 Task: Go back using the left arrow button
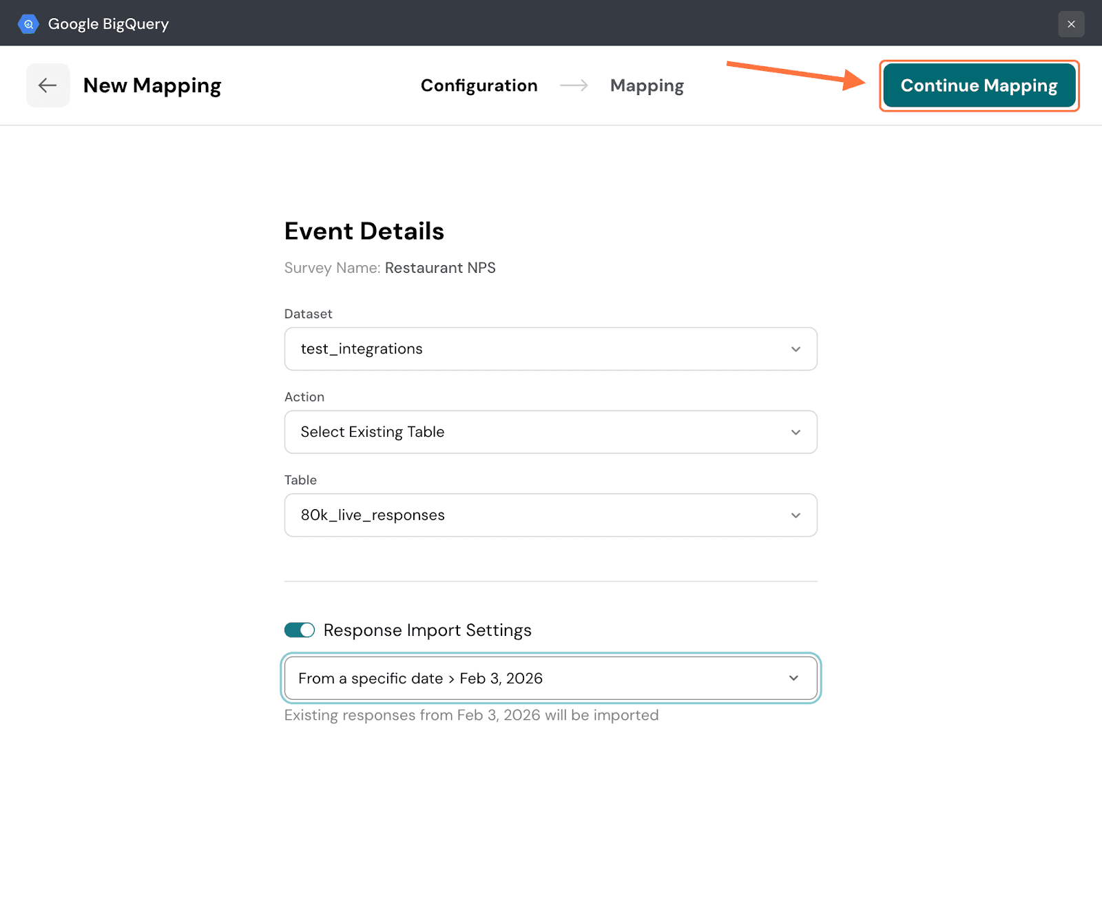pos(48,85)
